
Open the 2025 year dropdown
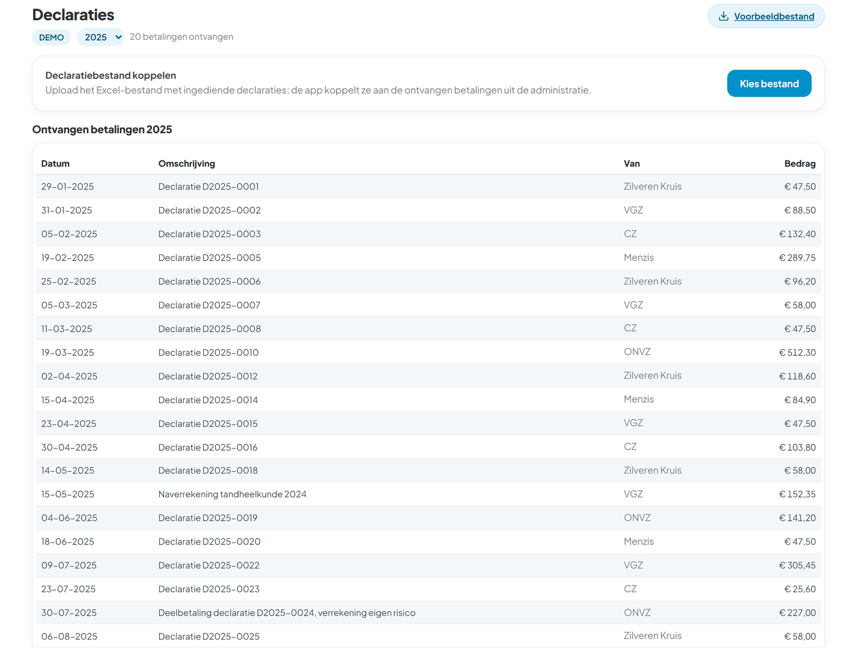(x=100, y=37)
